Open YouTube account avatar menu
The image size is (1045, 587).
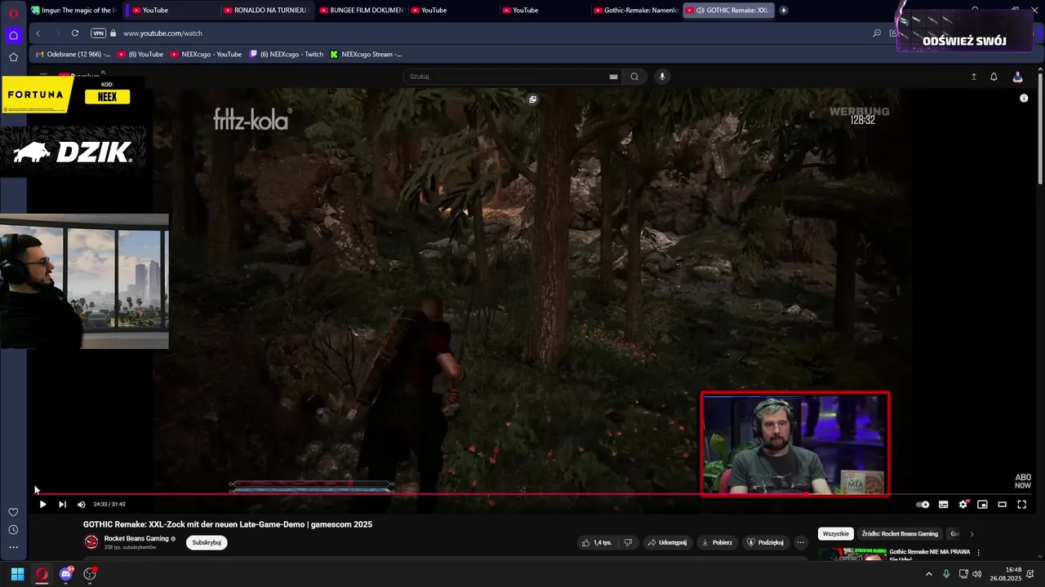point(1017,77)
